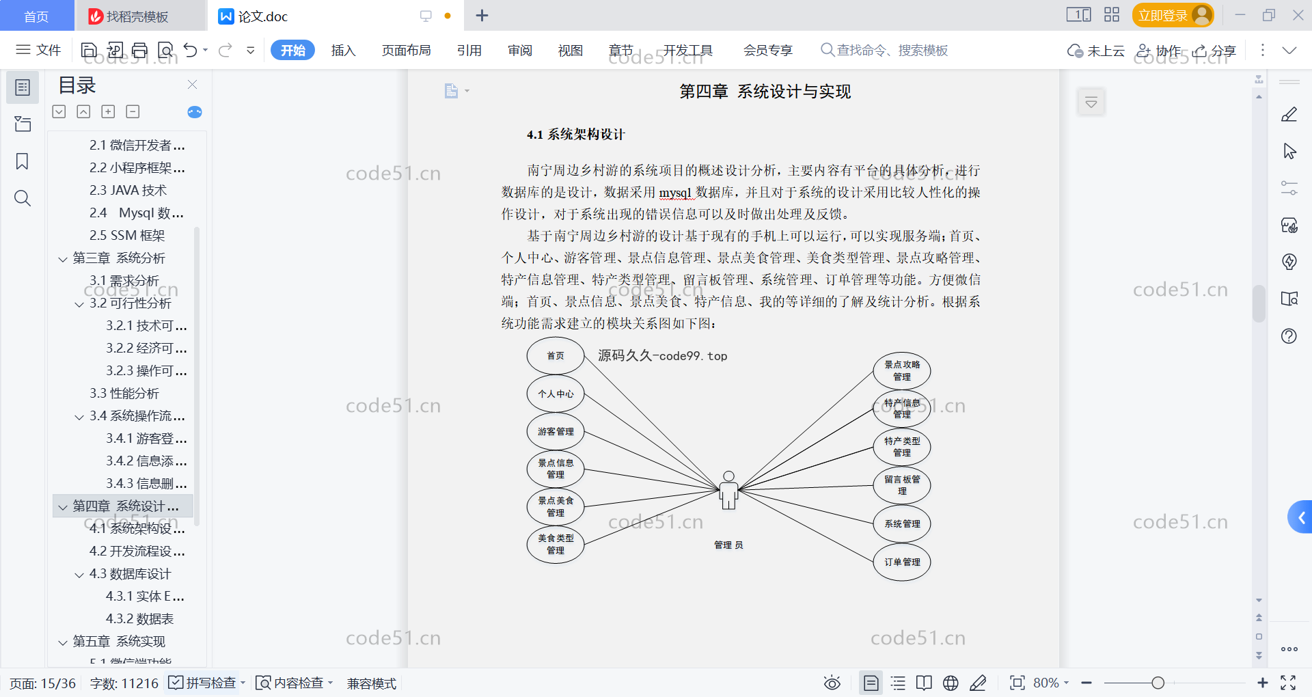Collapse the 3.4 系统操作流 node

click(x=79, y=417)
